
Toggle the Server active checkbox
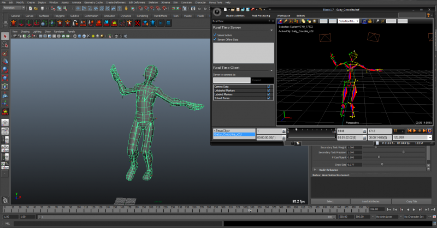pyautogui.click(x=215, y=35)
